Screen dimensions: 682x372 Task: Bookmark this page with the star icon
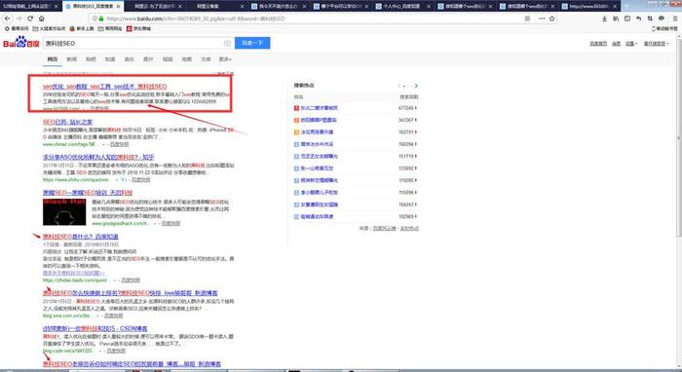tap(552, 19)
